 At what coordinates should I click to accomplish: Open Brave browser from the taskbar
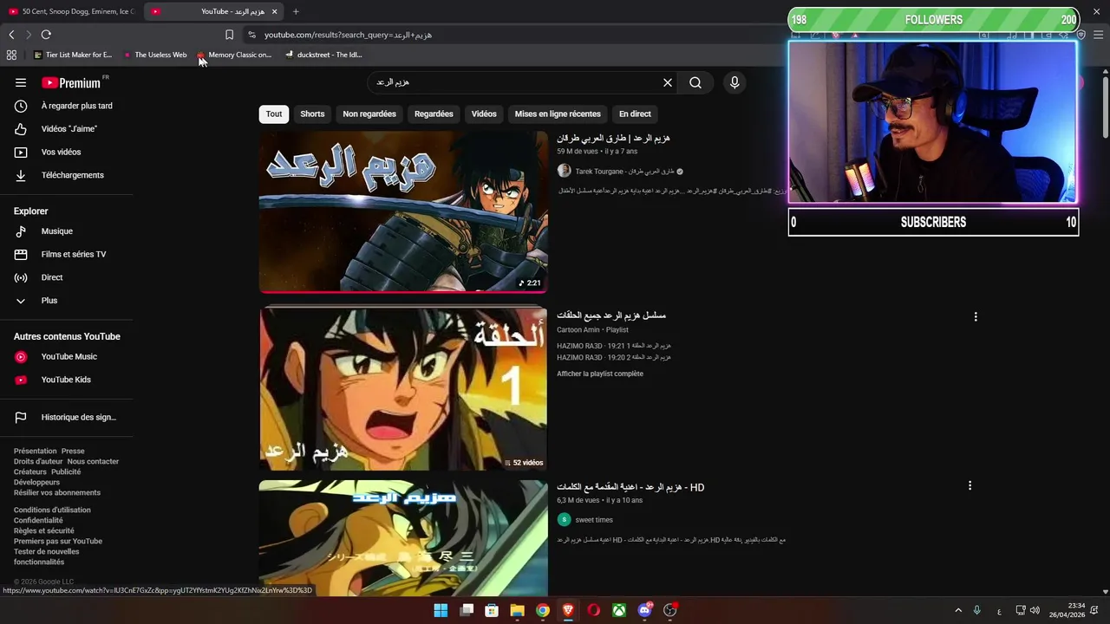click(x=568, y=610)
